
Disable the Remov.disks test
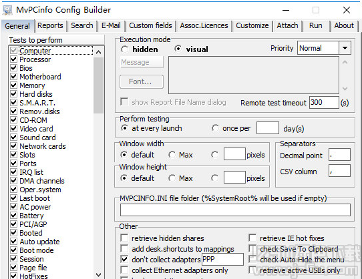pyautogui.click(x=14, y=111)
